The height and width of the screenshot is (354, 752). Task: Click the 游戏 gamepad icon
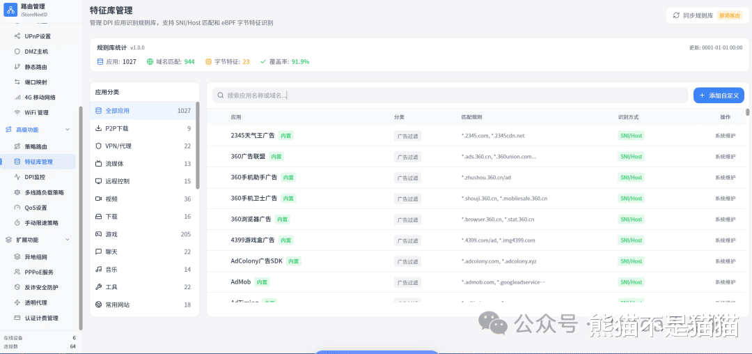pyautogui.click(x=98, y=234)
